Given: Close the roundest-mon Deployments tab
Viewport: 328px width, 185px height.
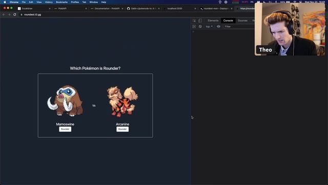Looking at the screenshot, I should click(232, 9).
